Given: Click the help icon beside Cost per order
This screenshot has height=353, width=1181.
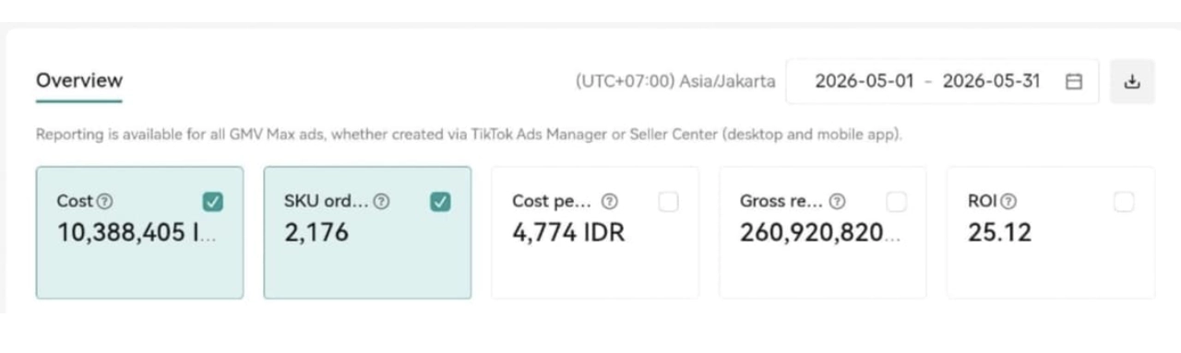Looking at the screenshot, I should pos(609,202).
